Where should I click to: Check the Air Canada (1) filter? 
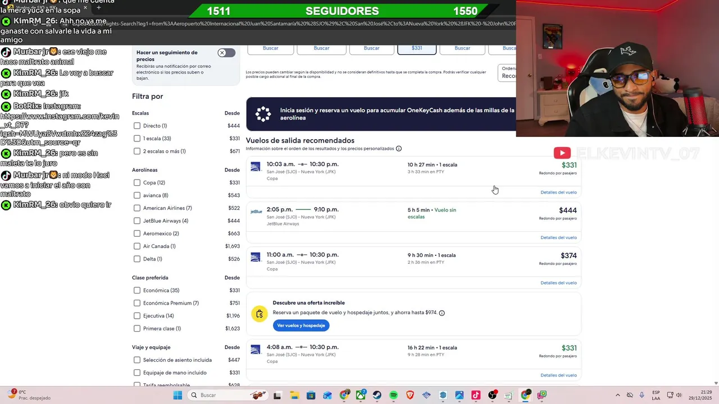tap(136, 246)
